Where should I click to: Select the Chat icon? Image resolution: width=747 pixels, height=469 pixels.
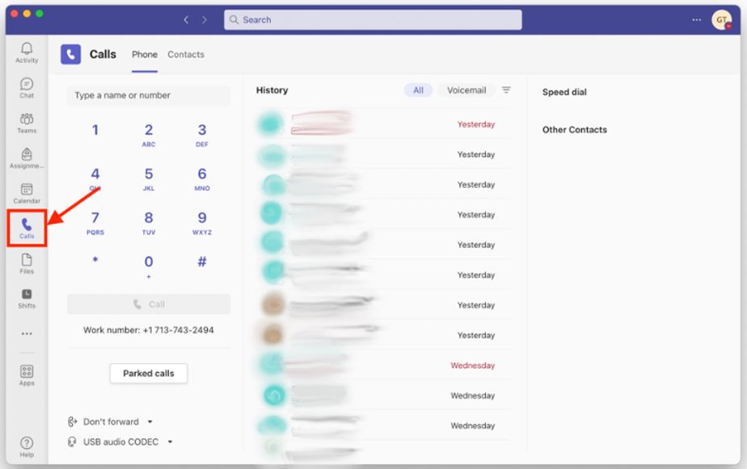point(27,88)
